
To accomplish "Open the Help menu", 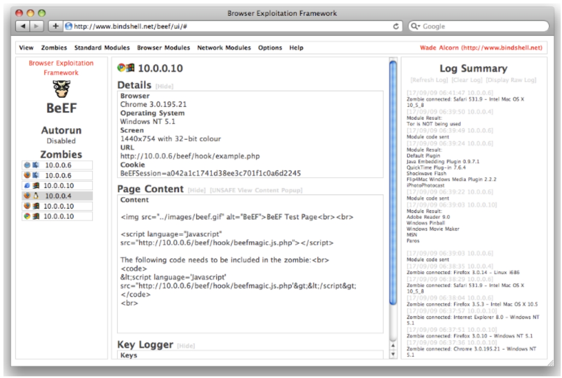I will coord(296,48).
